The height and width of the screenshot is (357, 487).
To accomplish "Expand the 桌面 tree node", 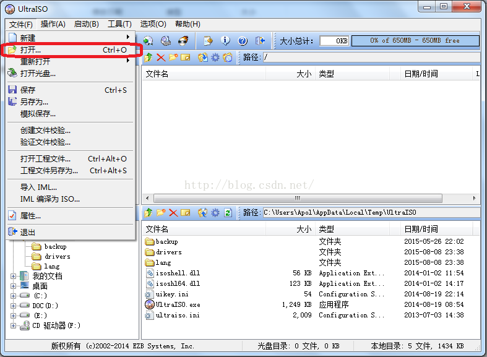I will pyautogui.click(x=13, y=286).
